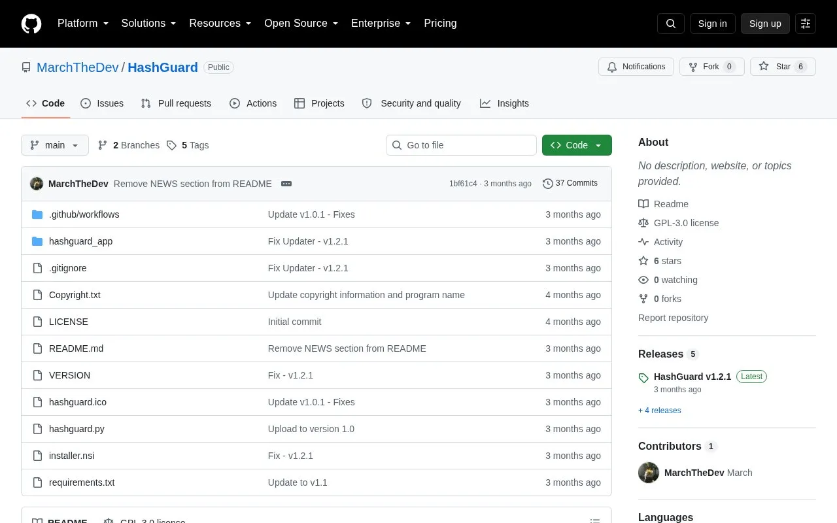Viewport: 837px width, 523px height.
Task: Open the appearance settings icon beside Sign up
Action: click(806, 24)
